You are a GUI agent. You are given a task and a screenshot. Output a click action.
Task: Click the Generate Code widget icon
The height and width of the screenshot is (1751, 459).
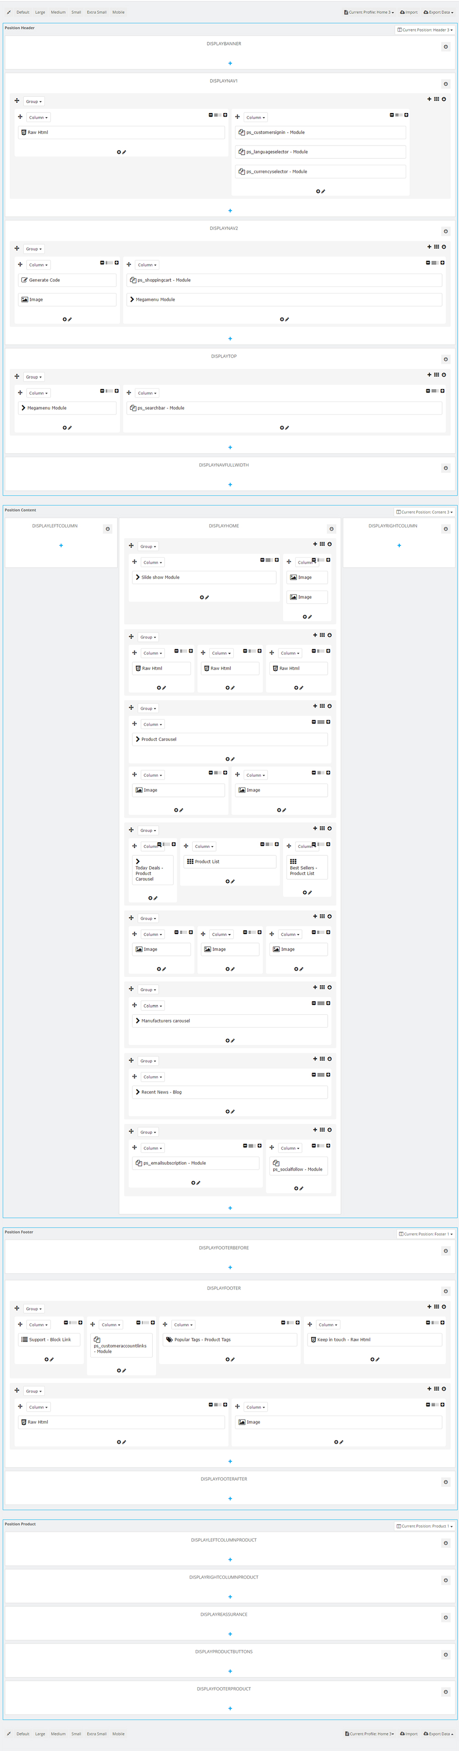pyautogui.click(x=24, y=280)
